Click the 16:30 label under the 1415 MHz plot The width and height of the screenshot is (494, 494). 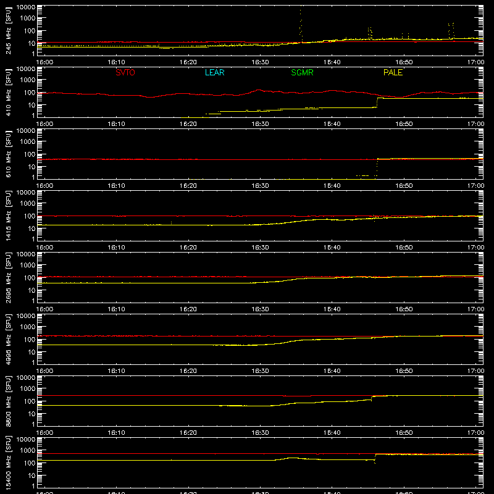coord(260,248)
